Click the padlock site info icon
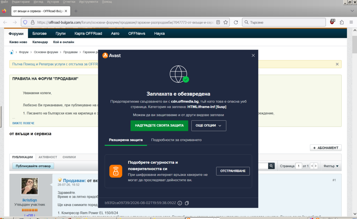357x219 pixels. 32,22
